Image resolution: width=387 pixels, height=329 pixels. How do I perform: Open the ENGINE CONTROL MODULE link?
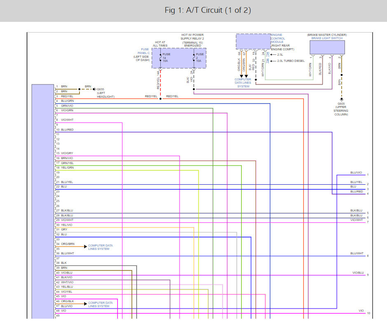coord(278,38)
